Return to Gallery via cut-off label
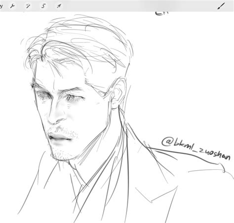The image size is (234, 223). click(1, 6)
